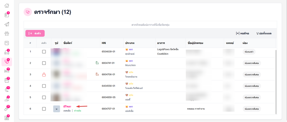Select the checkbox for row 6
The width and height of the screenshot is (287, 122).
click(x=44, y=109)
